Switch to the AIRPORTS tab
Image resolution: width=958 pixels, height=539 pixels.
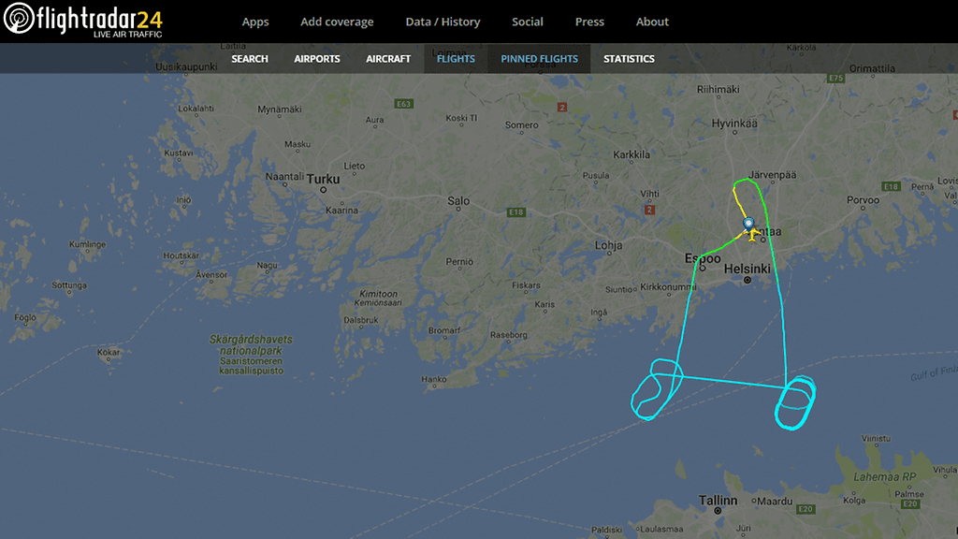click(316, 59)
